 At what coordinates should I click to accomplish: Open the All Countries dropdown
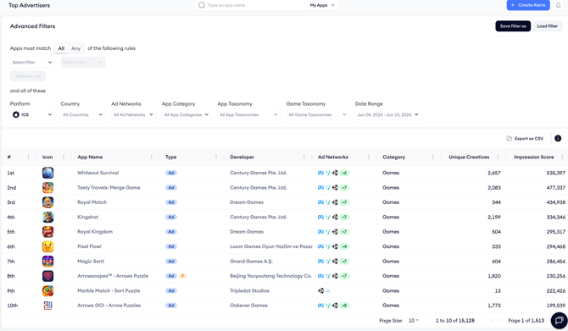(83, 114)
